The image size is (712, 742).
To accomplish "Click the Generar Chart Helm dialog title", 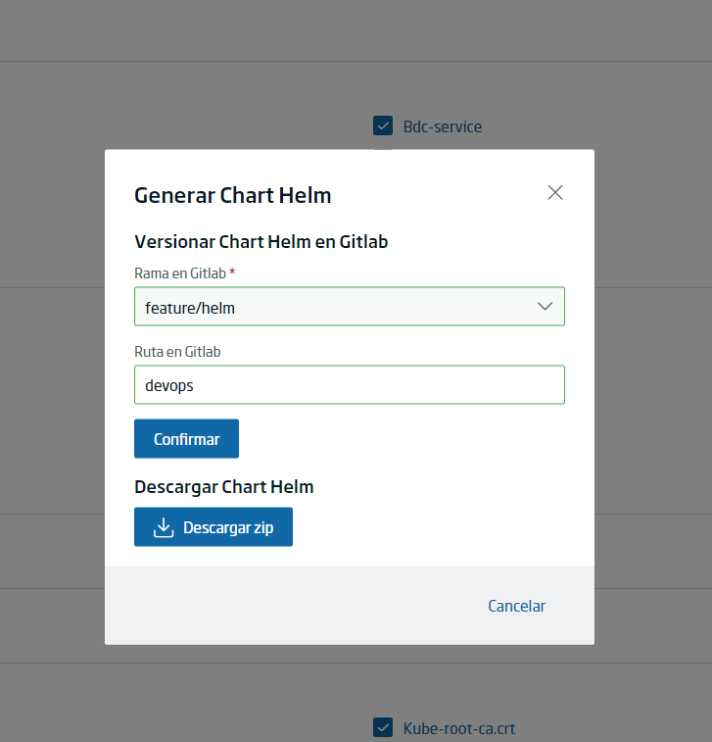I will point(233,196).
